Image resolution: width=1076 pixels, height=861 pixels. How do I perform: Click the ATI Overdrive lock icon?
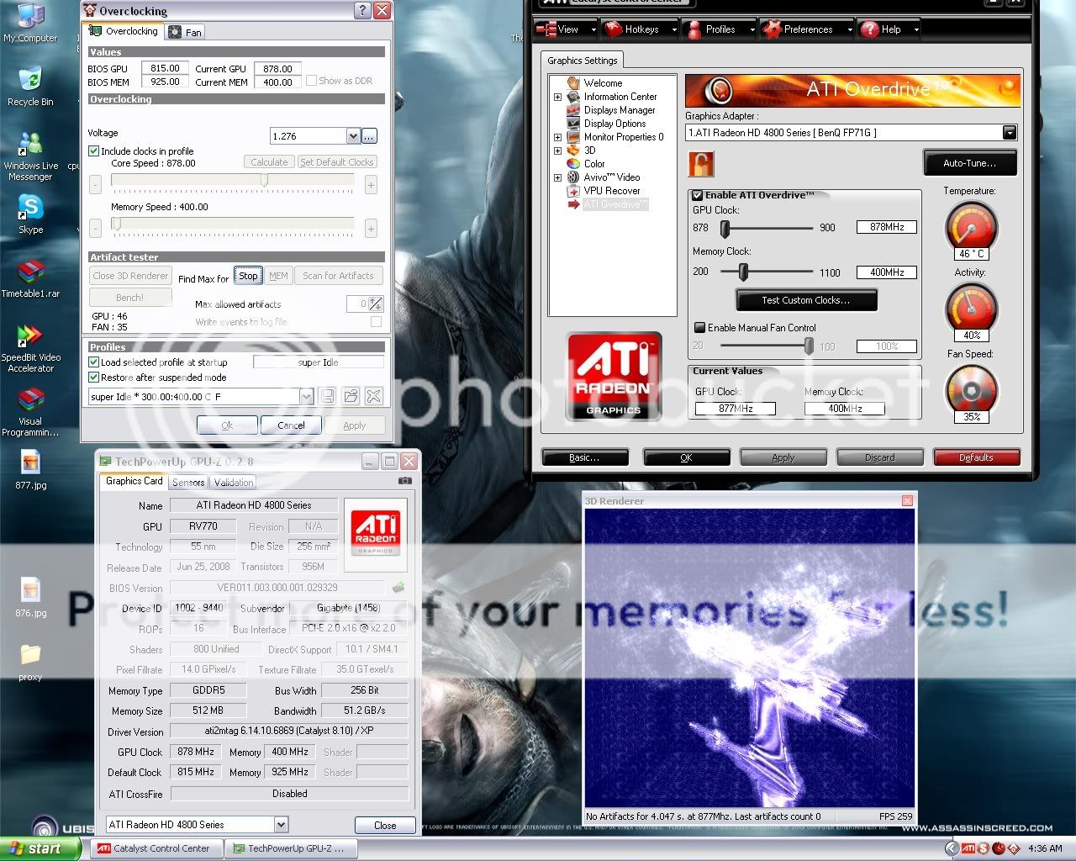[700, 163]
